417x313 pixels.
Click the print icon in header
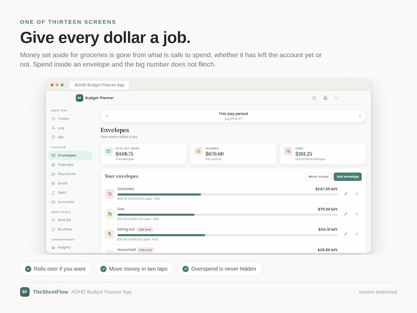325,98
